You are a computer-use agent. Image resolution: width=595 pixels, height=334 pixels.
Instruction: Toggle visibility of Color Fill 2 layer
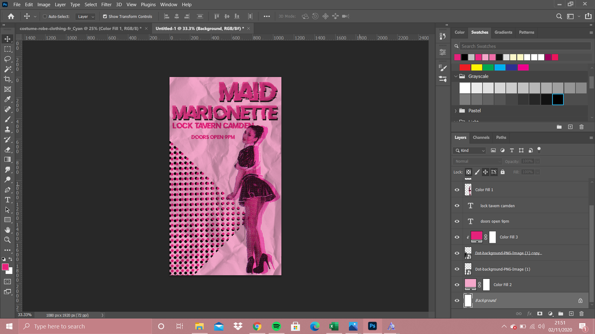(x=457, y=284)
